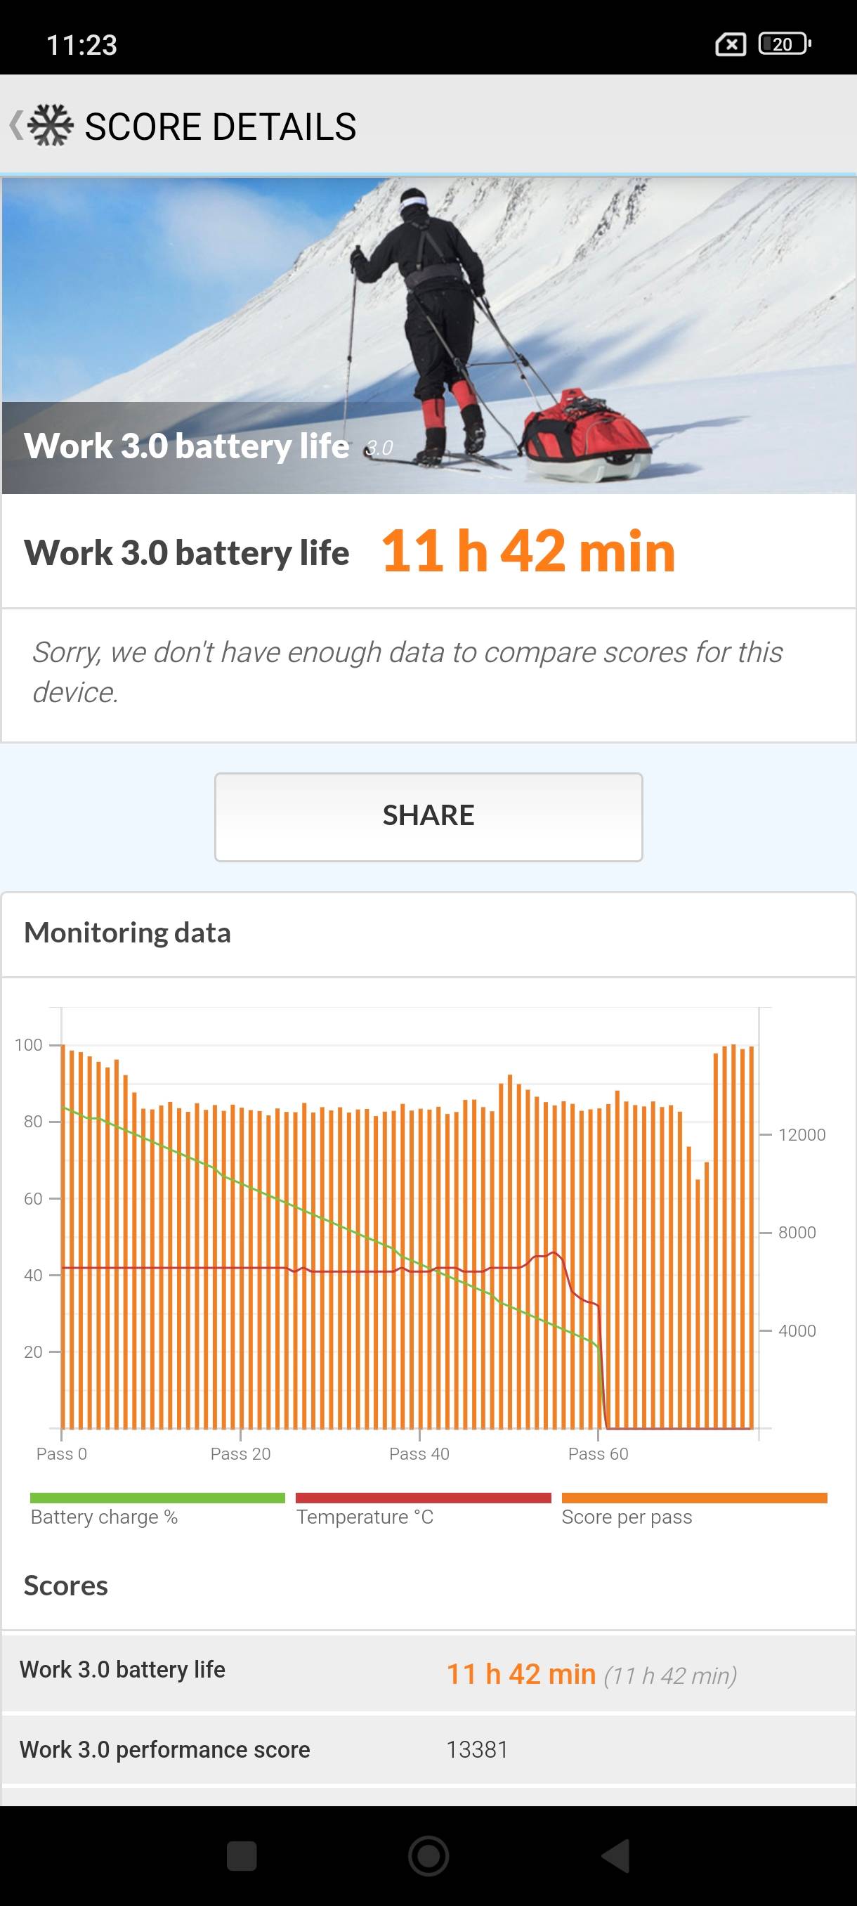Click the SHARE button

point(428,816)
